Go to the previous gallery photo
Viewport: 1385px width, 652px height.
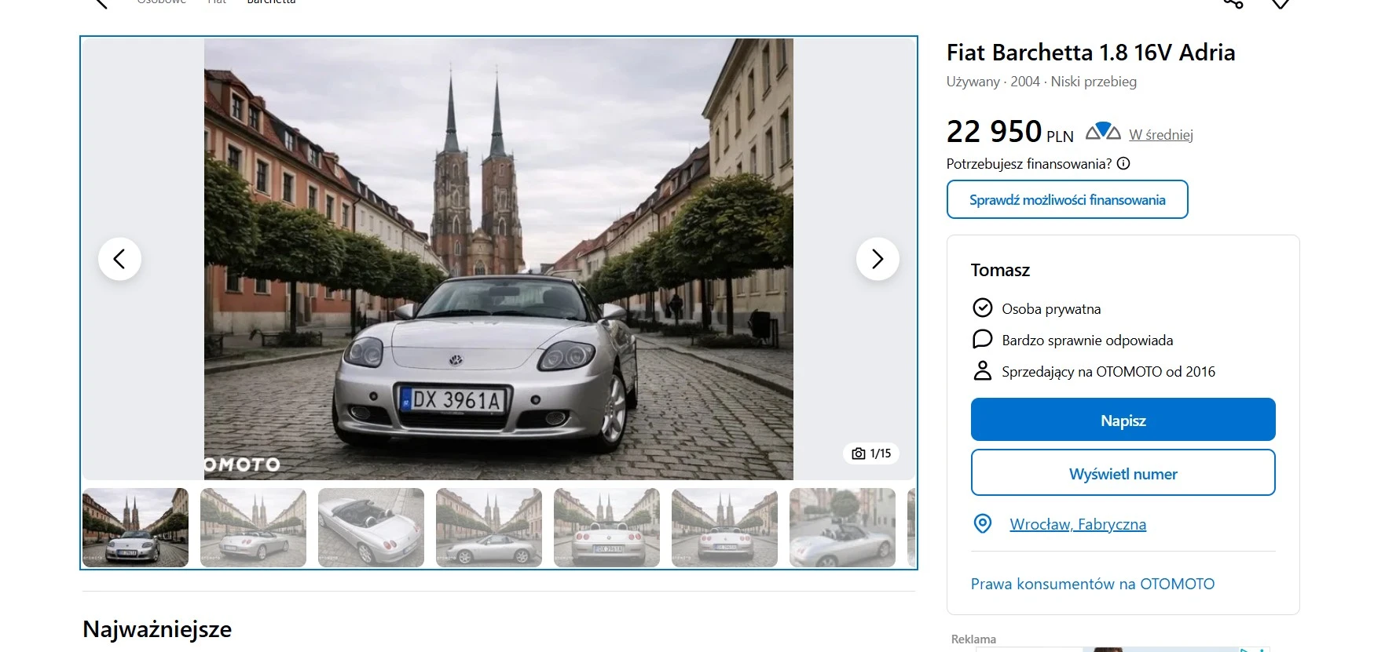(119, 259)
